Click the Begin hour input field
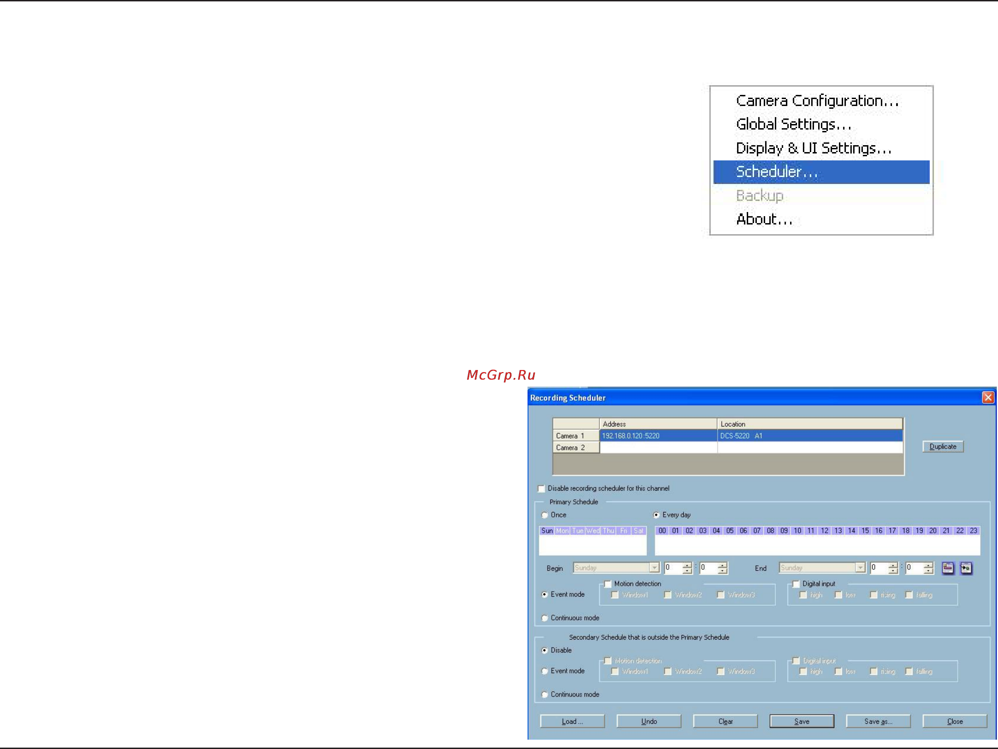The height and width of the screenshot is (749, 998). pos(673,568)
